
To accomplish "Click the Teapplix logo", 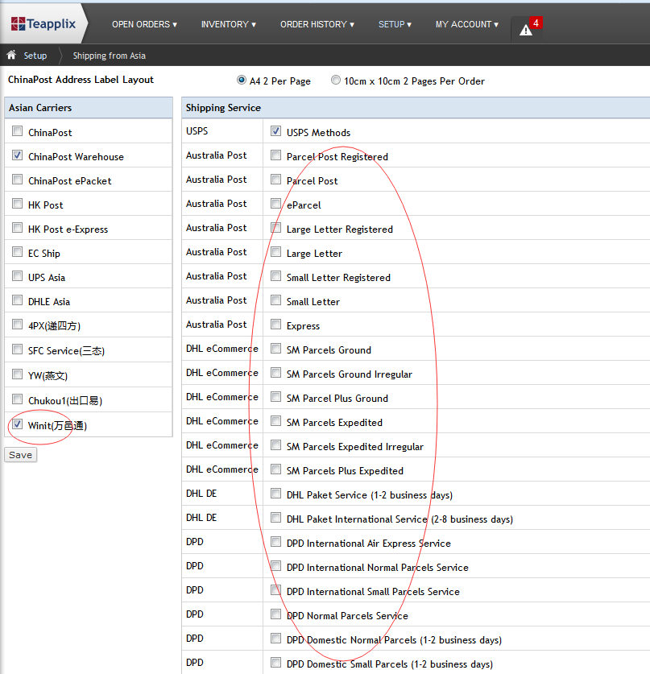I will (43, 23).
